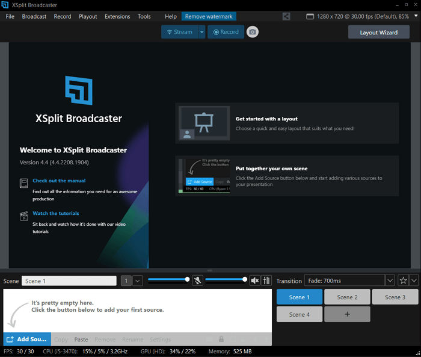Screen dimensions: 421x357
Task: Open the Extensions menu
Action: click(117, 17)
